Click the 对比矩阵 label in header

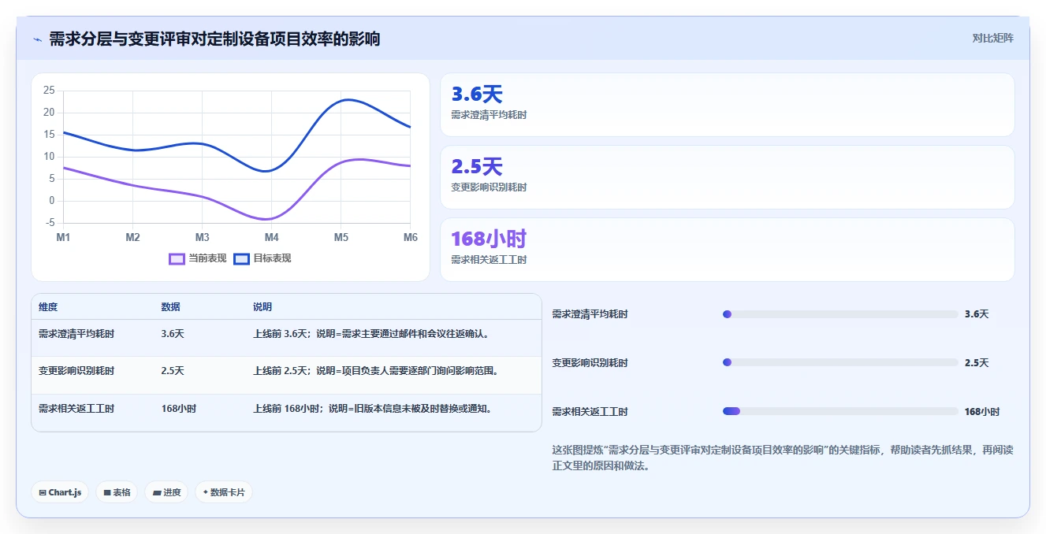992,38
